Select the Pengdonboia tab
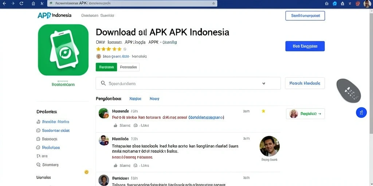The width and height of the screenshot is (373, 186). 109,98
